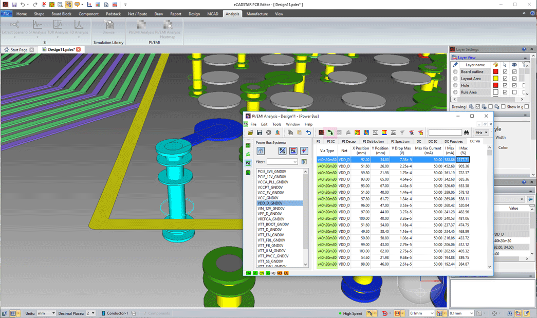The image size is (537, 318).
Task: Click red/yellow heatmap icon in PI/EMI toolbar
Action: pos(357,133)
